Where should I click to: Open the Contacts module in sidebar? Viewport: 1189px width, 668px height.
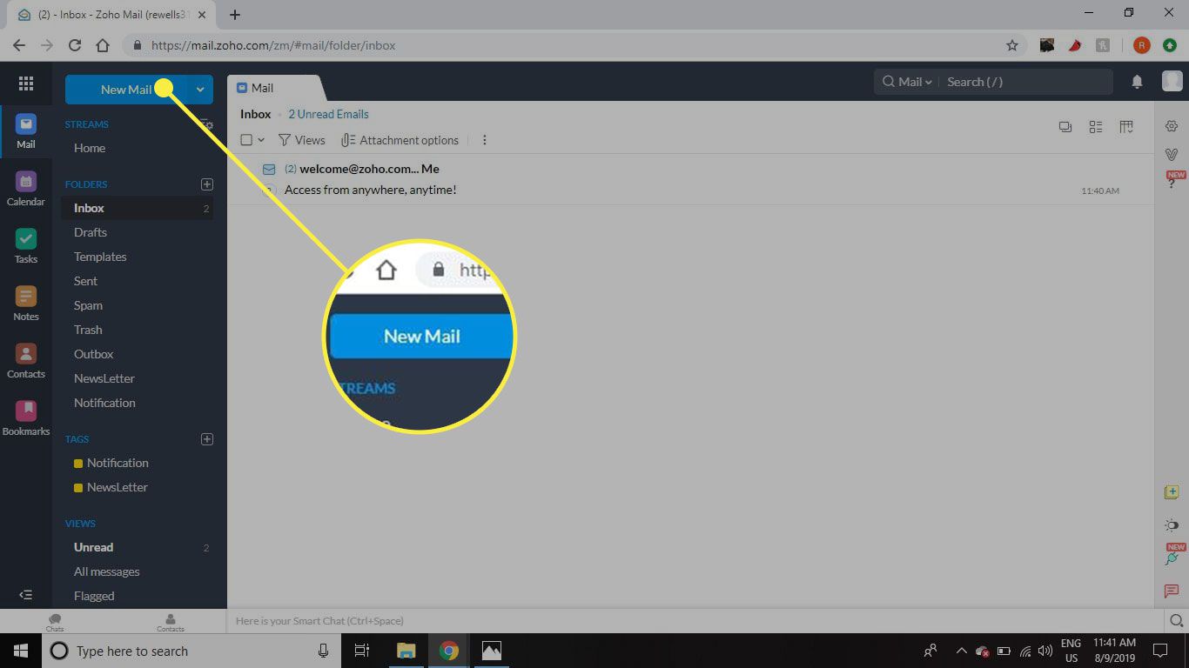(26, 361)
